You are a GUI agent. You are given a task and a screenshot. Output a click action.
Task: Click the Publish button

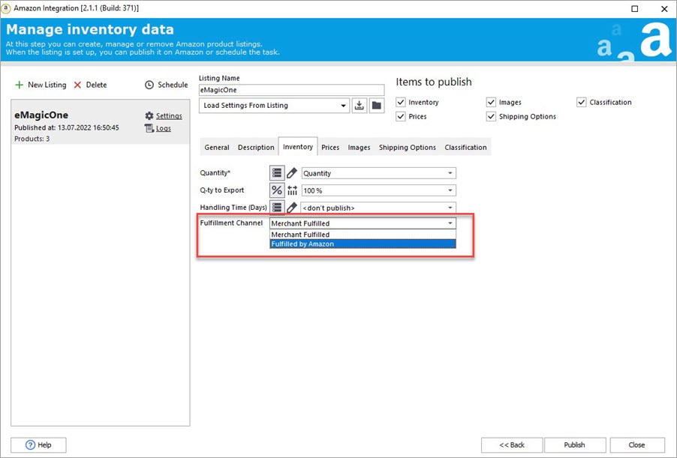575,445
